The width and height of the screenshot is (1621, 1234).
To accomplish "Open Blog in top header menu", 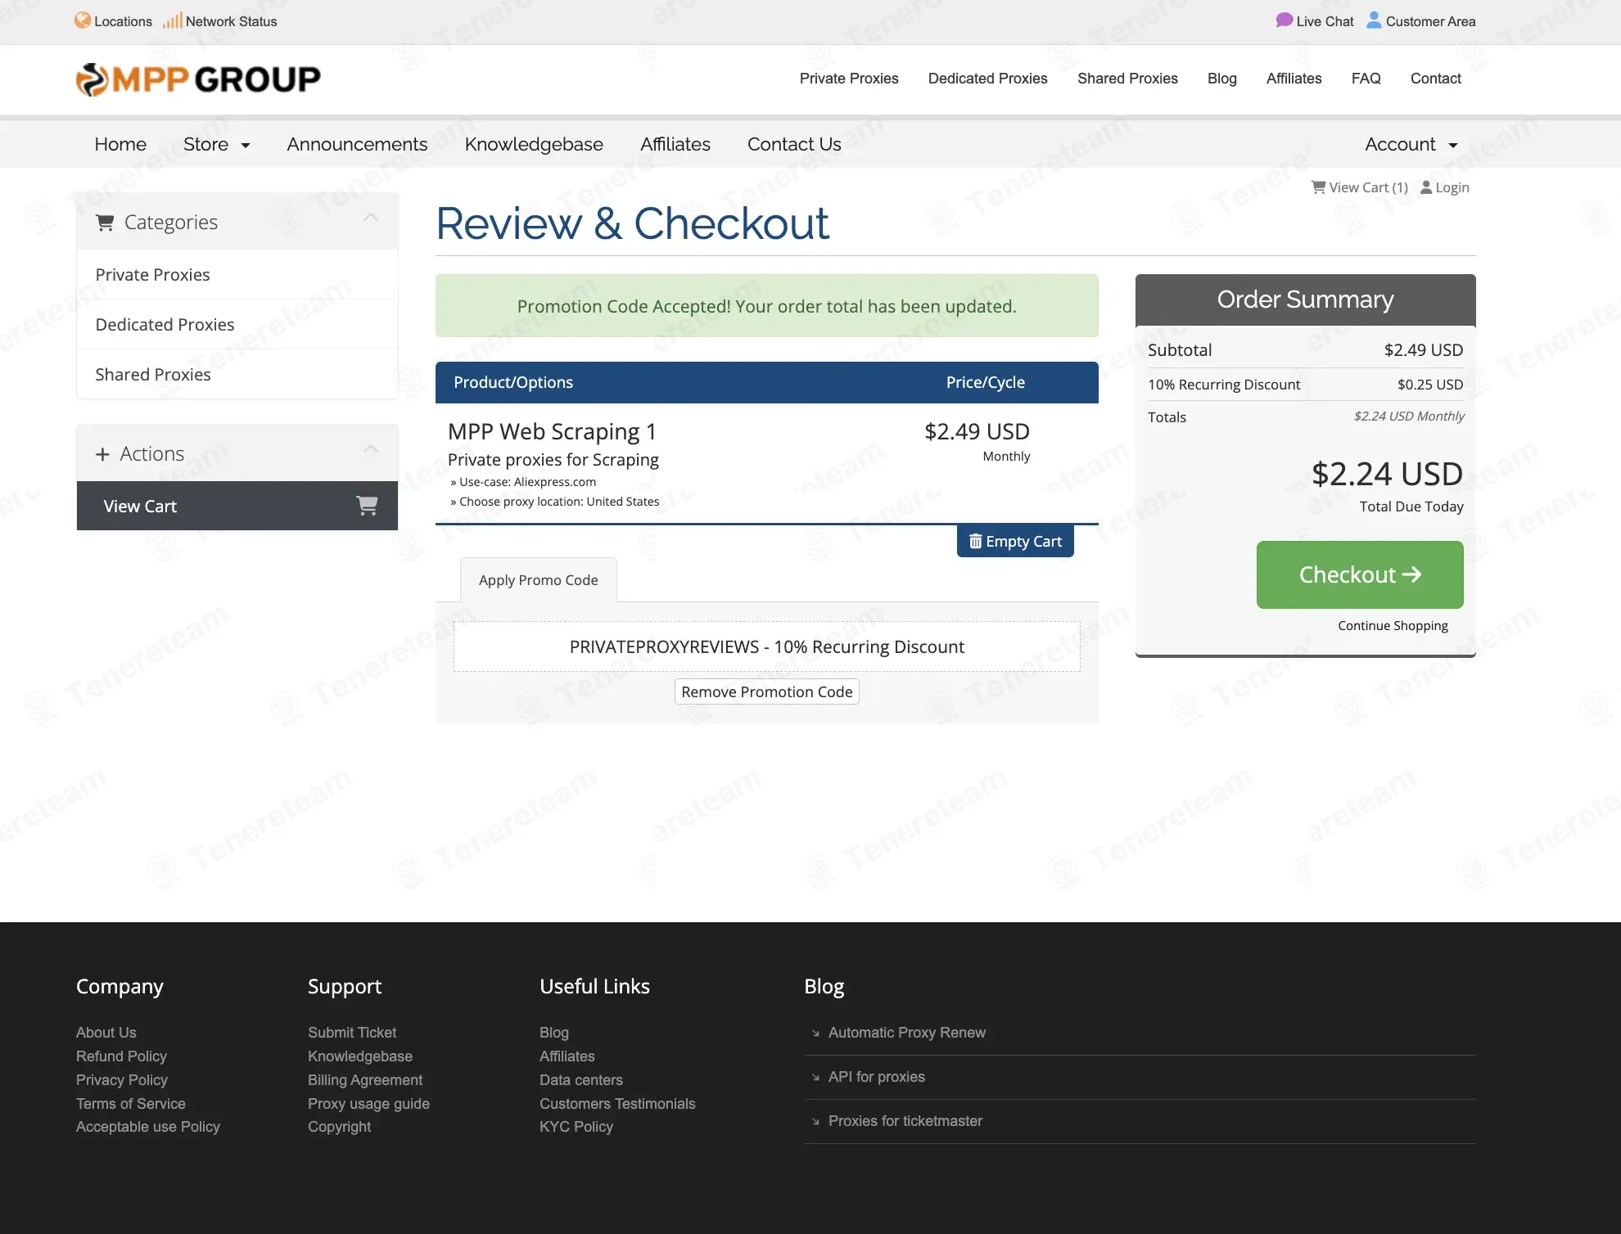I will click(x=1222, y=79).
